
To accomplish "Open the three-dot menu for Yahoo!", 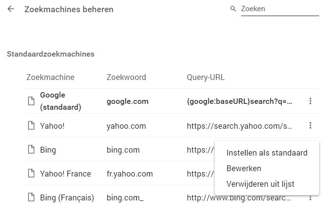I will click(310, 126).
